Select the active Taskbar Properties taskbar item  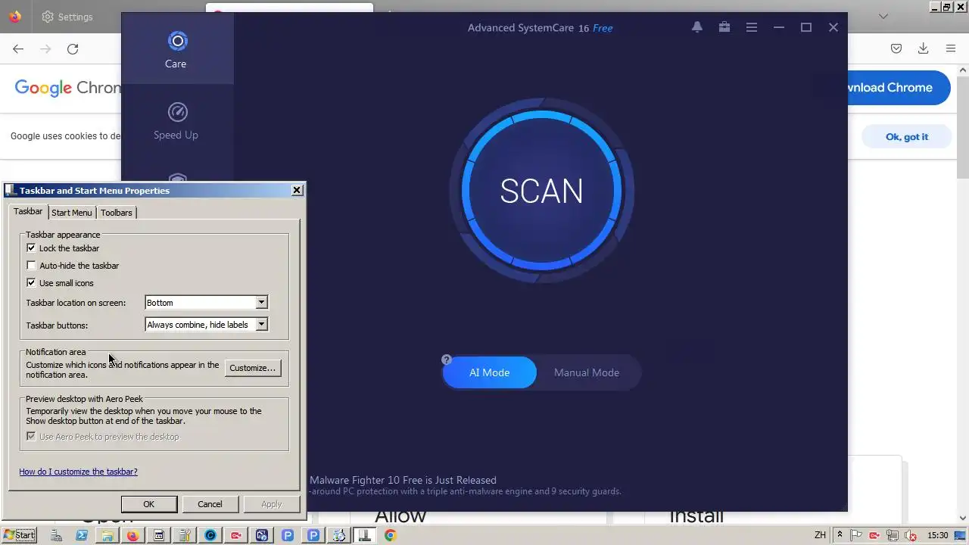(x=365, y=535)
